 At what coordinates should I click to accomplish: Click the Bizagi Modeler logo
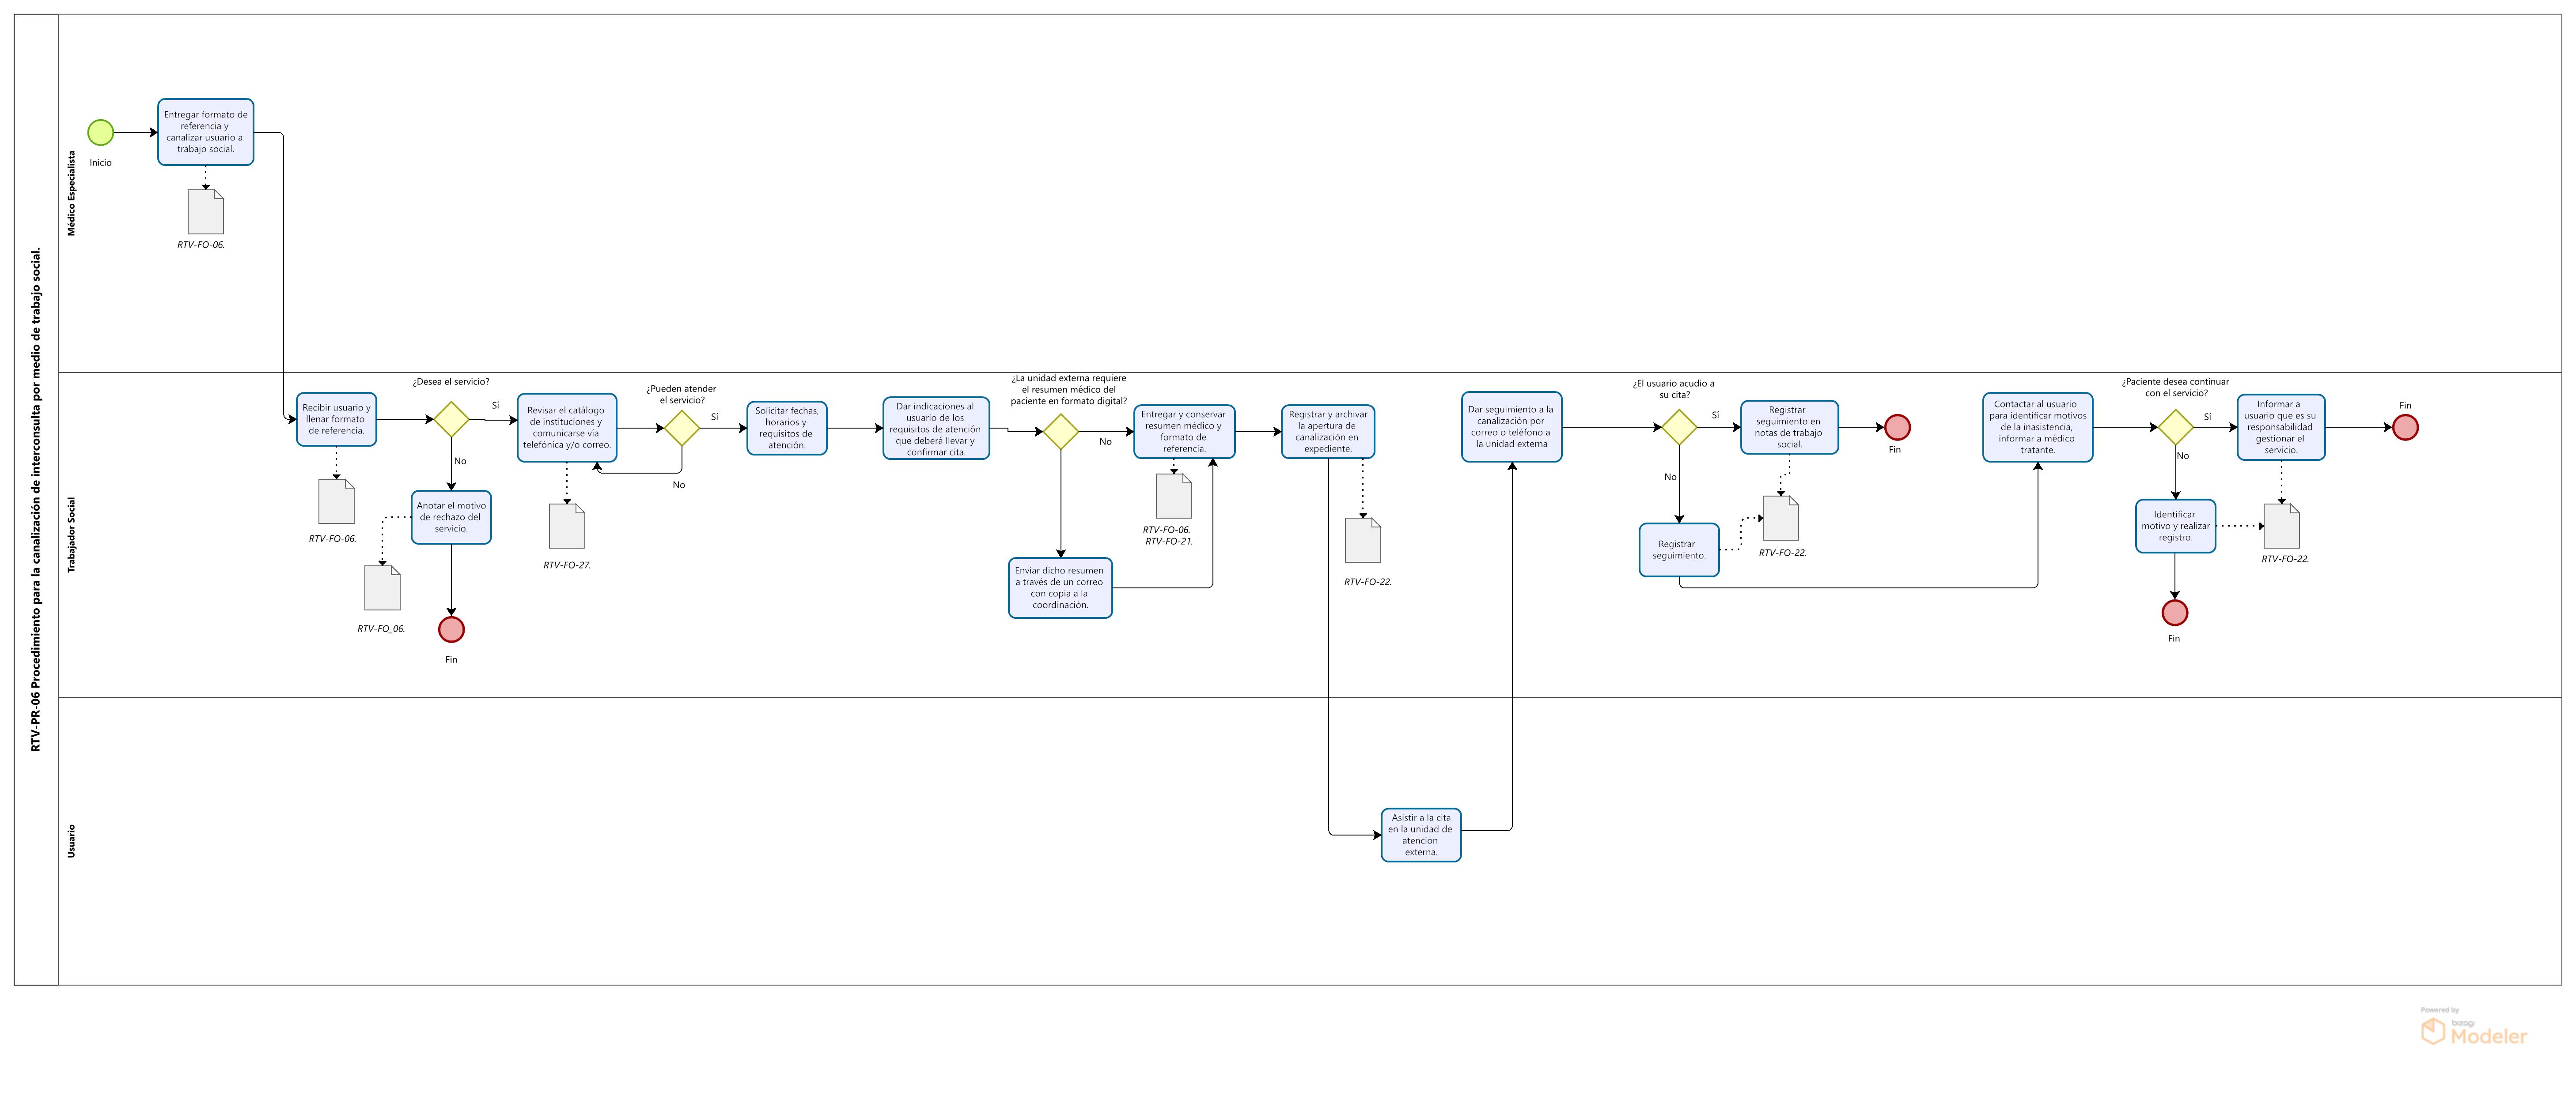(x=2473, y=1032)
